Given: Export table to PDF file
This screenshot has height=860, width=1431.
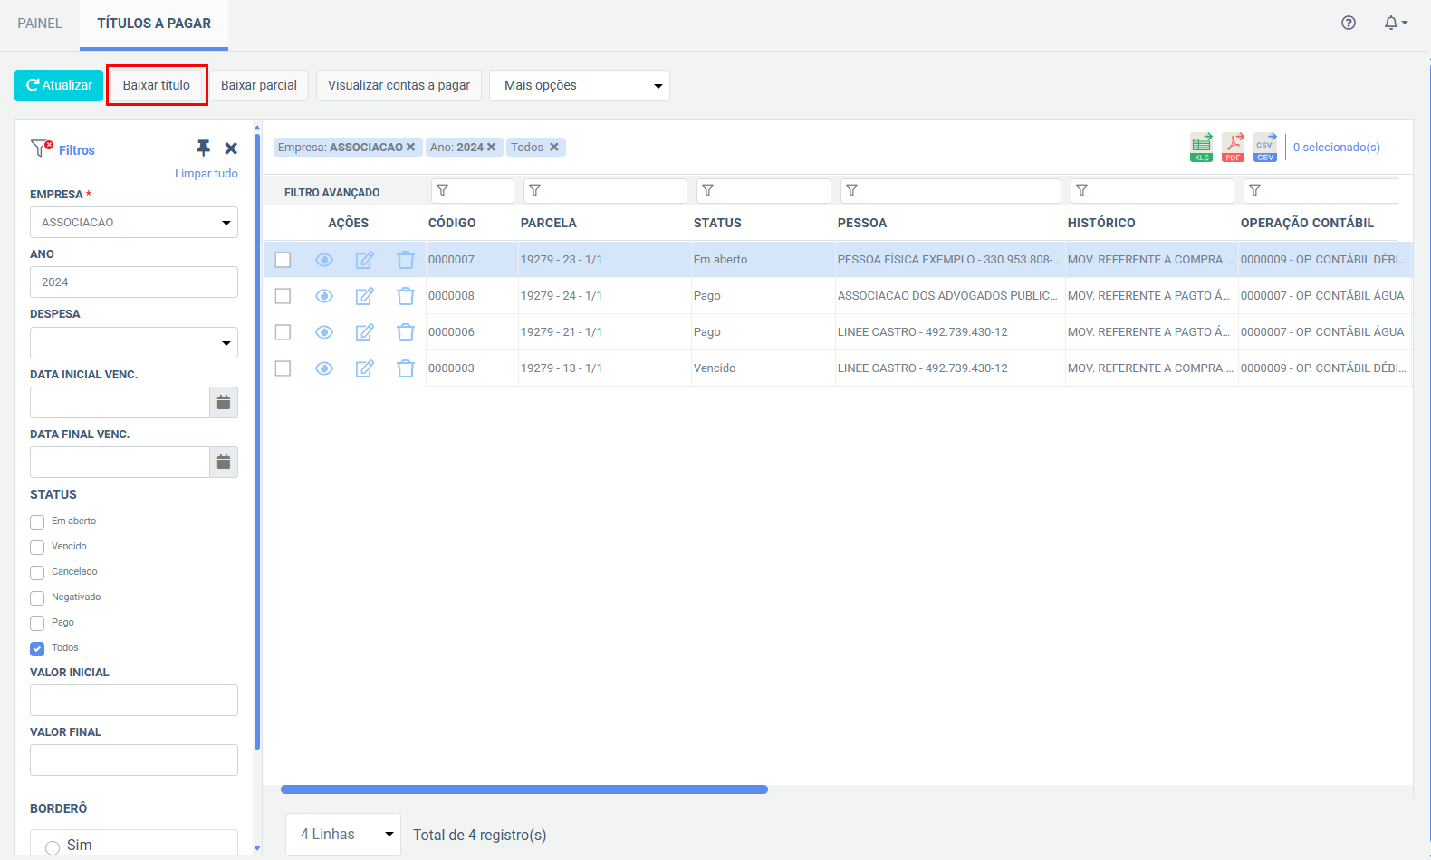Looking at the screenshot, I should (1234, 147).
